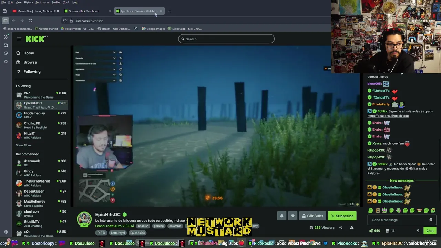This screenshot has width=441, height=248.
Task: Click the browser back arrow
Action: click(x=14, y=21)
